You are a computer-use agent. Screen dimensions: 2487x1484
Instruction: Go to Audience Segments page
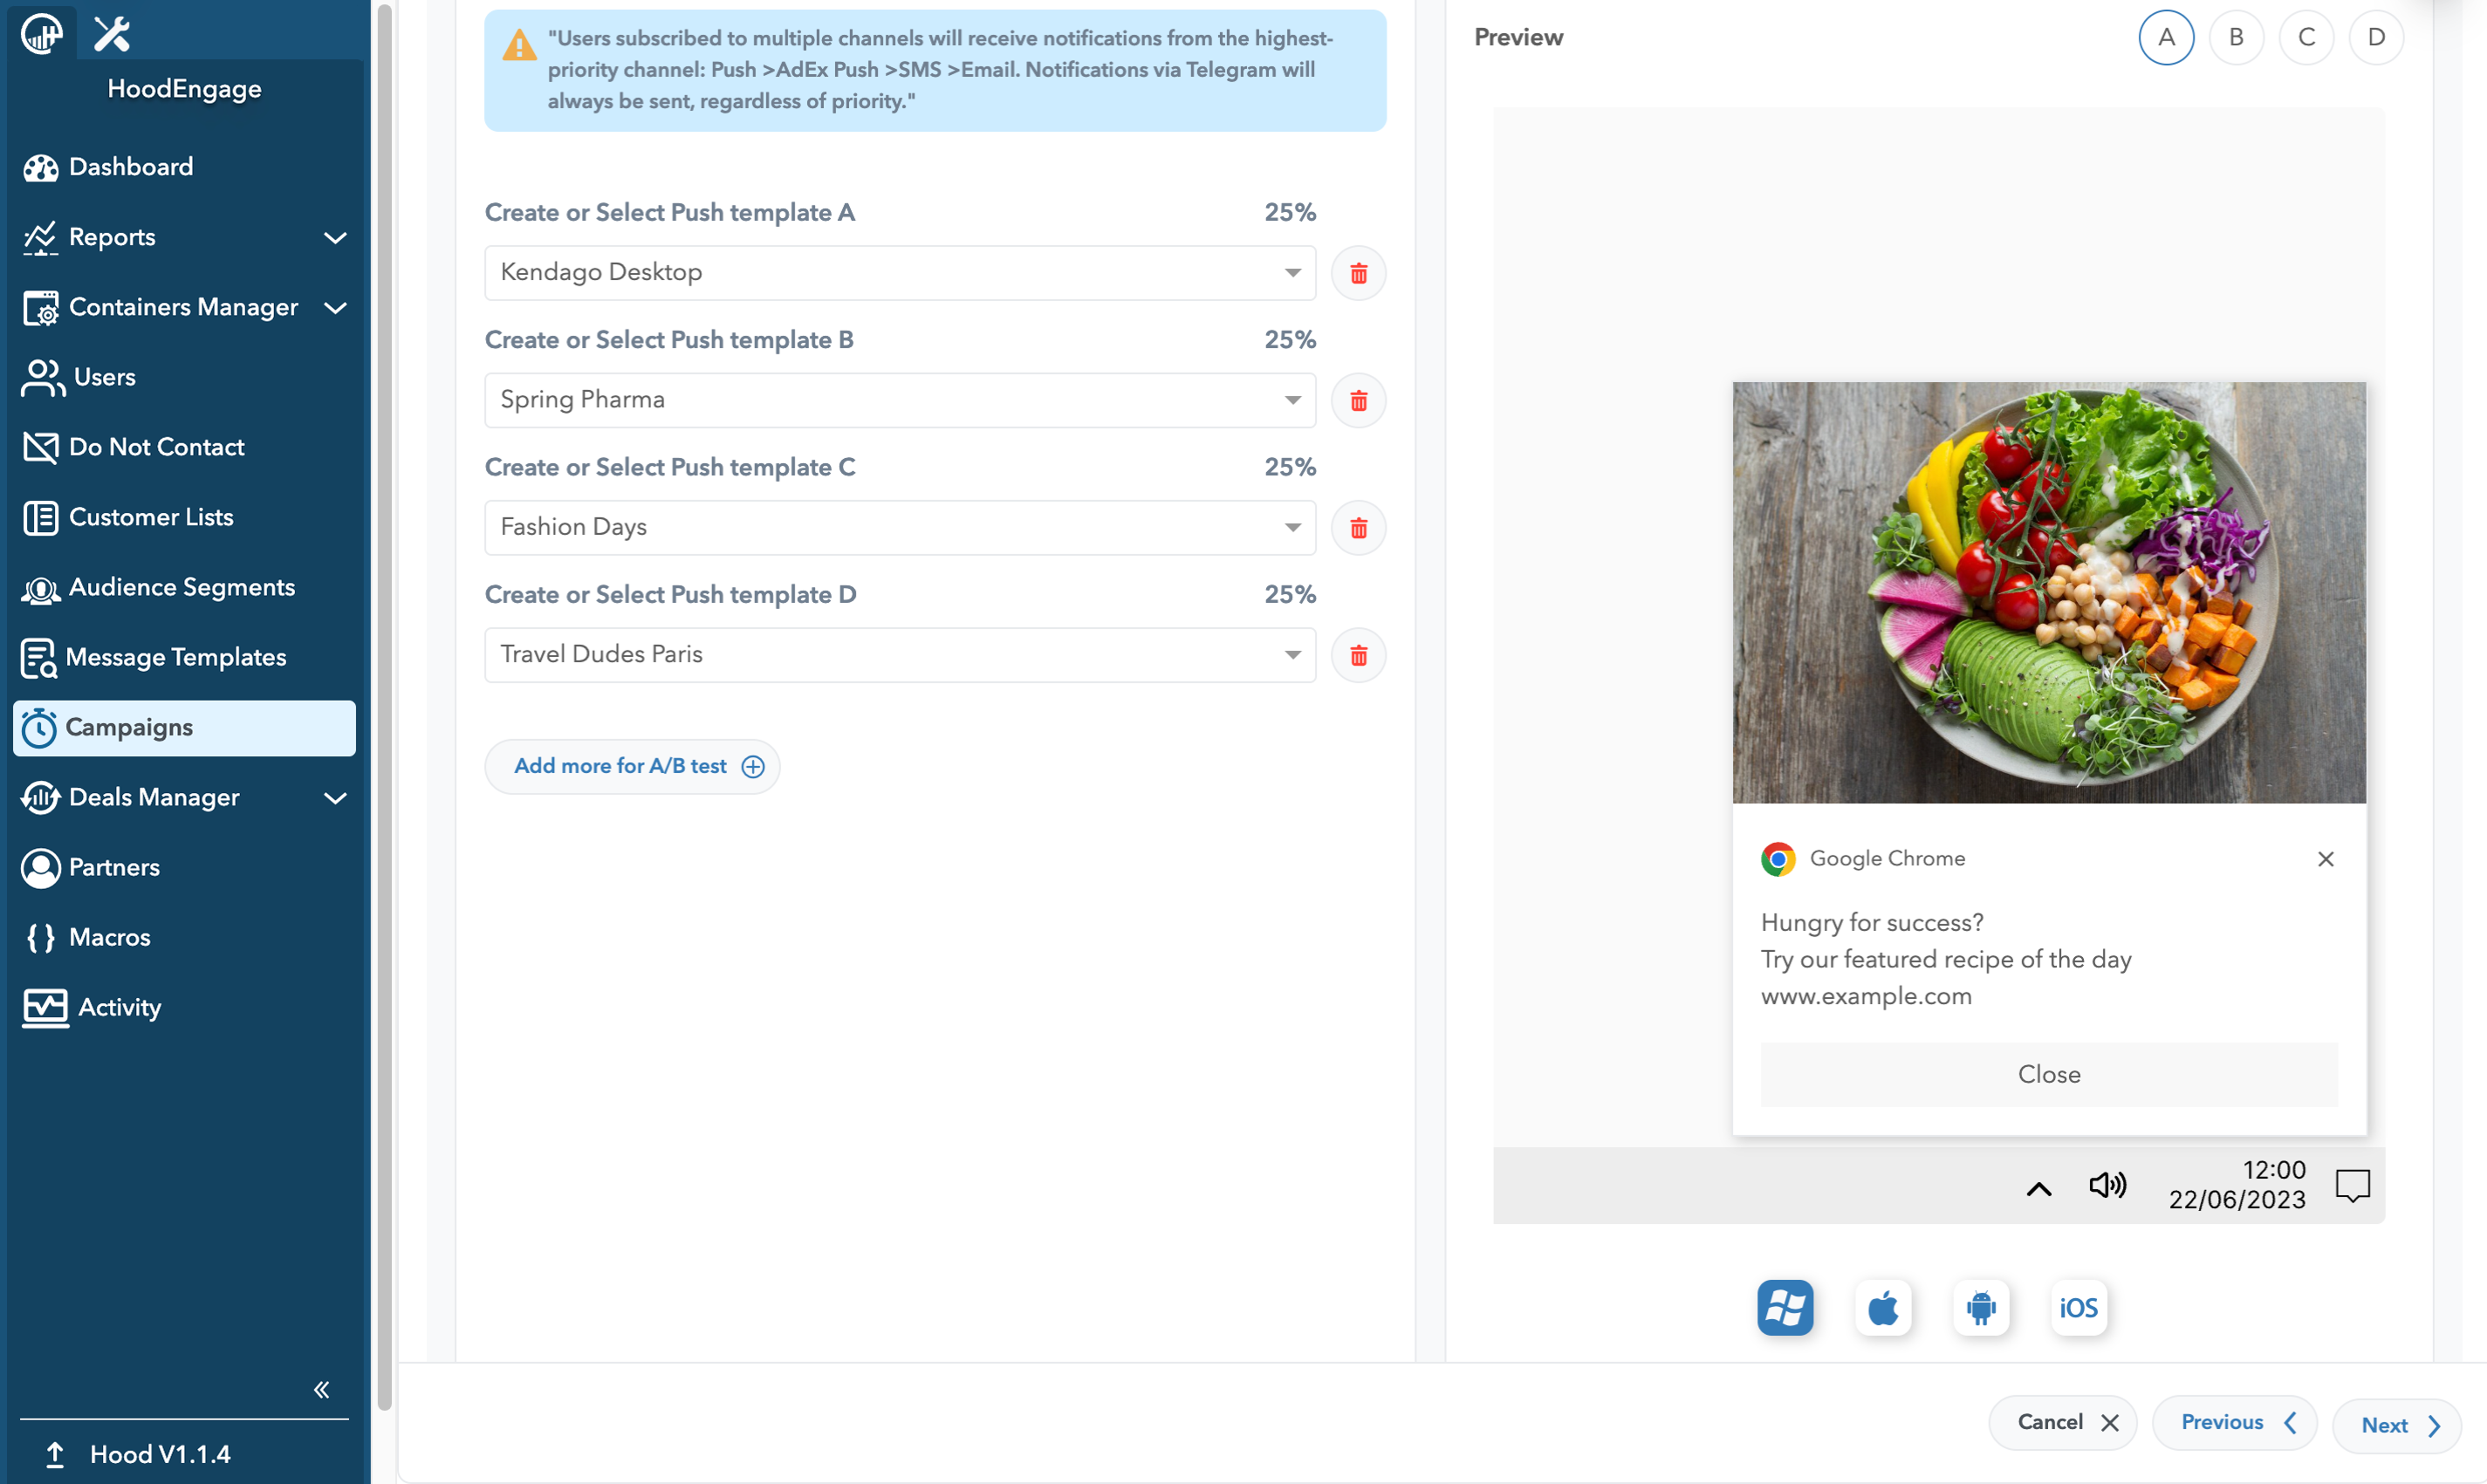tap(181, 587)
